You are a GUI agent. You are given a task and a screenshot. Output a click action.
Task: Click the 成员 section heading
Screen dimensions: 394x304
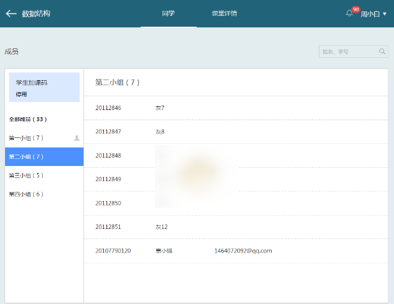(x=11, y=52)
